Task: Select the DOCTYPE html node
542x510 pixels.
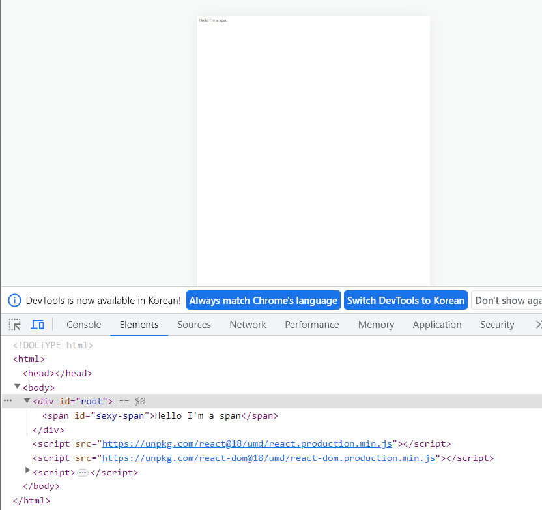Action: point(53,345)
